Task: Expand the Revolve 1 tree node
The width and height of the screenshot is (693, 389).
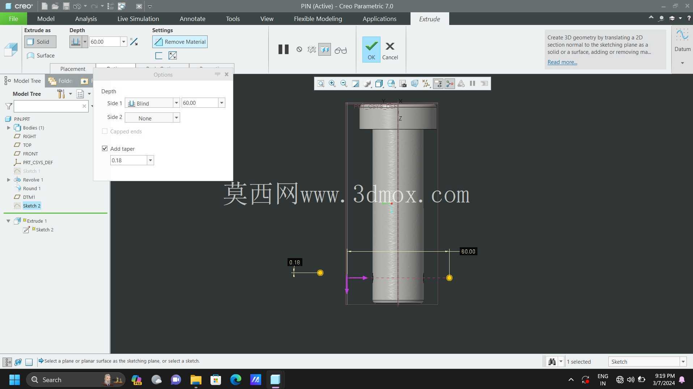Action: coord(9,180)
